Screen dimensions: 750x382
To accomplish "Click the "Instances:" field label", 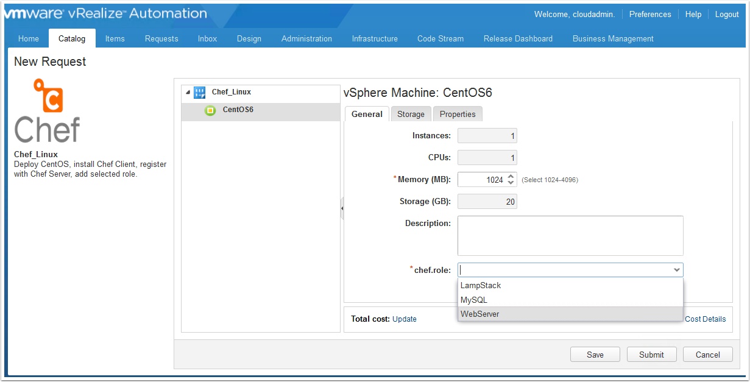I will (431, 136).
